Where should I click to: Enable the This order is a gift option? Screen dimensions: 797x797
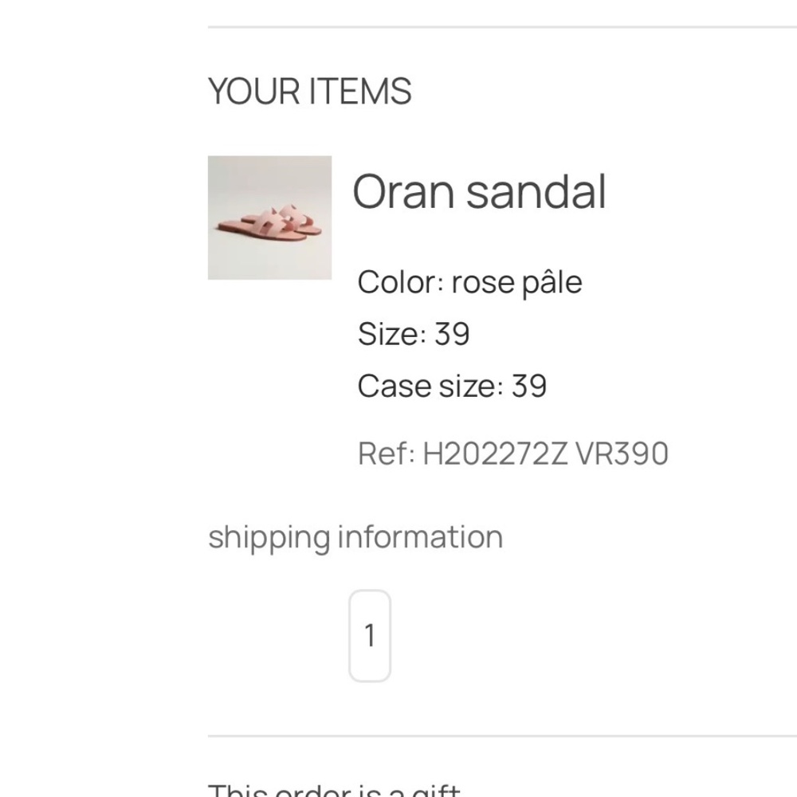[x=332, y=787]
